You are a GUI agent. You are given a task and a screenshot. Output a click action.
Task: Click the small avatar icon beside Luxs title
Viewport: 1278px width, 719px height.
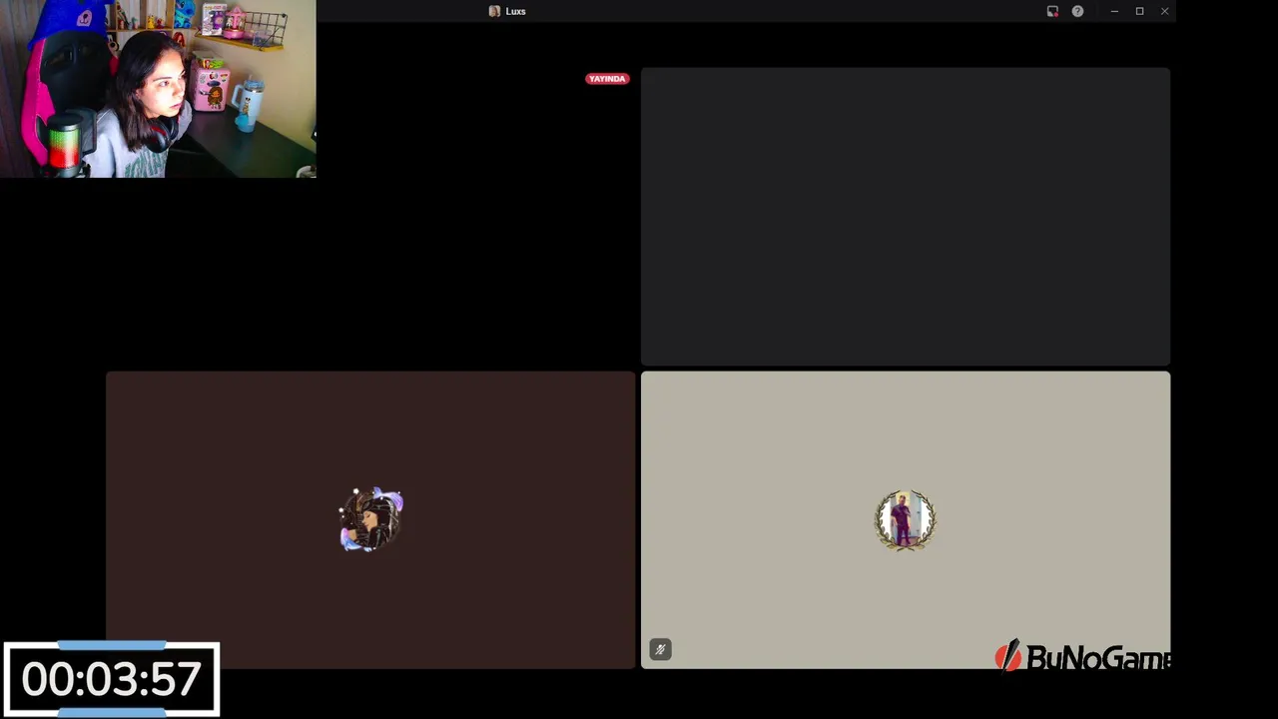point(494,11)
